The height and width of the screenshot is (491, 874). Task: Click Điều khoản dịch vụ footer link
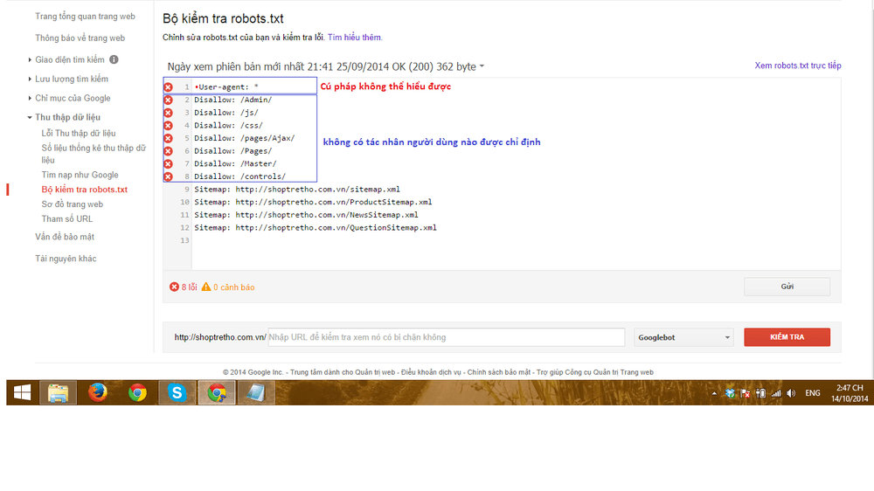coord(431,372)
